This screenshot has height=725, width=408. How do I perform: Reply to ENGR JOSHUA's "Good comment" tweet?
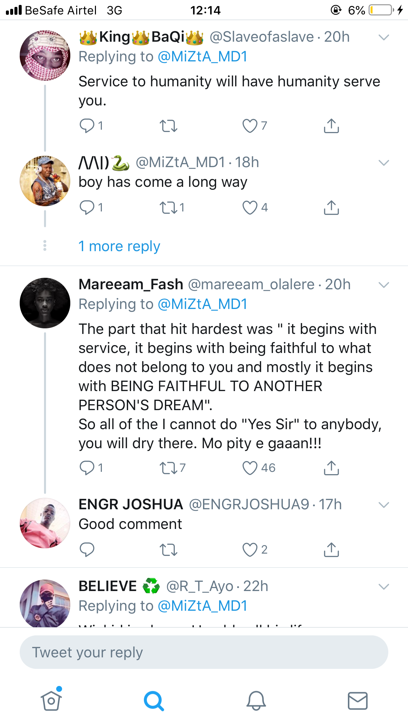pos(87,550)
